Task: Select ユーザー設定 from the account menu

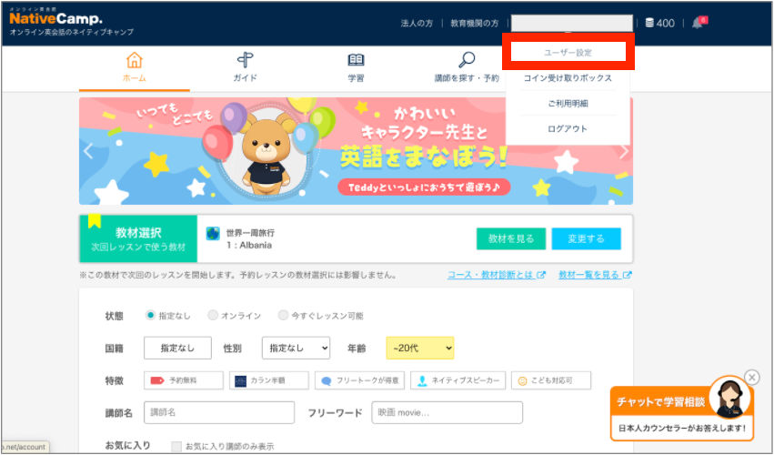Action: point(570,53)
